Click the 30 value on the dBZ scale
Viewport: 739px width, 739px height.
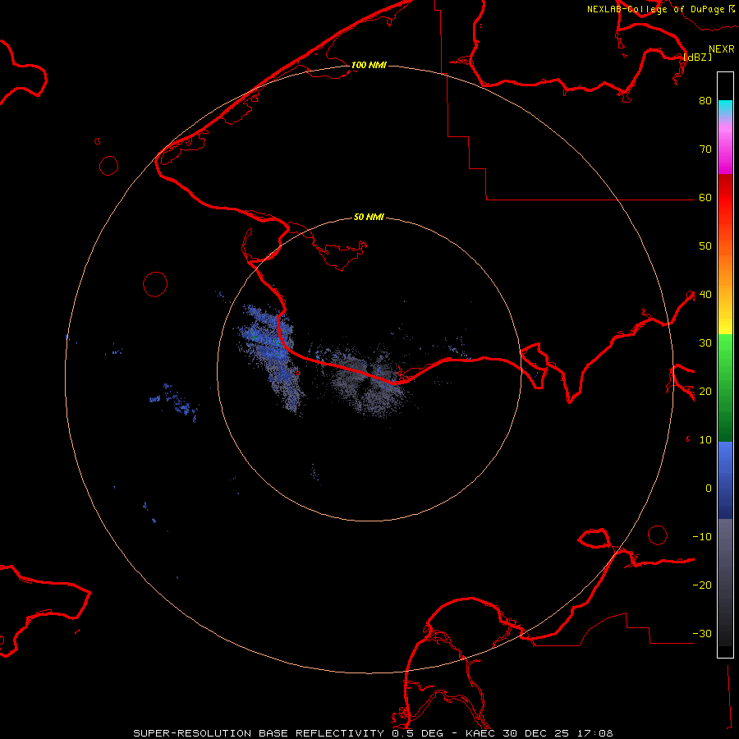click(705, 343)
